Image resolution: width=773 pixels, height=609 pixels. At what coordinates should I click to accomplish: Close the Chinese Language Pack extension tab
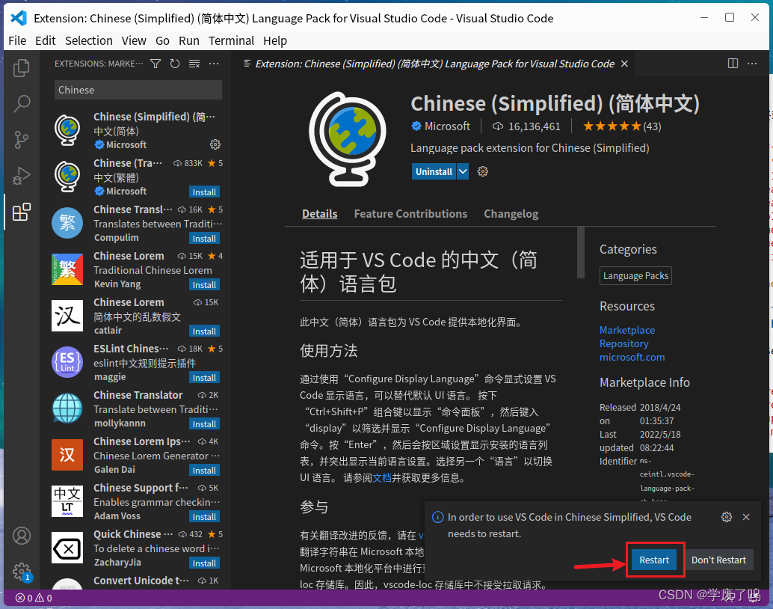point(624,64)
